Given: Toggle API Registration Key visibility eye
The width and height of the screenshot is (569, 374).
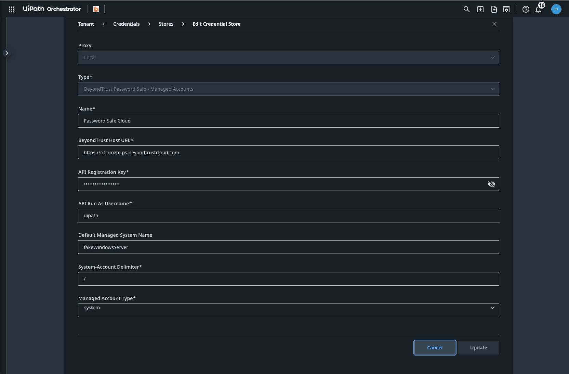Looking at the screenshot, I should point(492,184).
